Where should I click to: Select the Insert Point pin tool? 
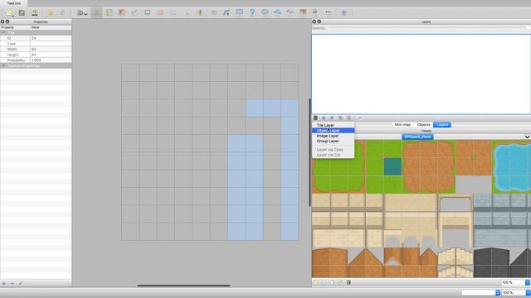coord(252,12)
